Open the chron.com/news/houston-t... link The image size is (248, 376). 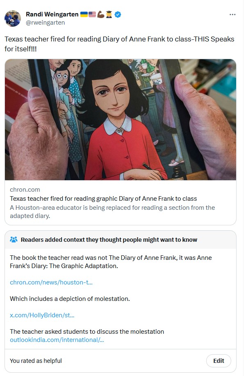[51, 282]
